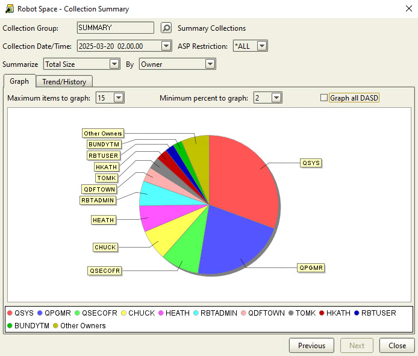Click the gray TOMK legend swatch
The width and height of the screenshot is (418, 356).
291,313
